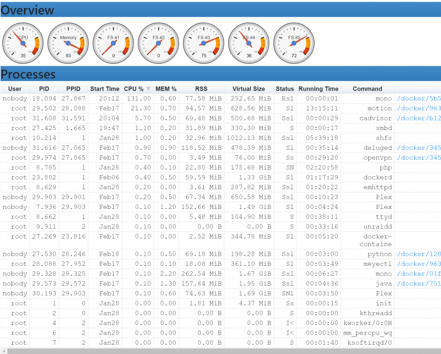Open docker link for deluged process

[x=419, y=148]
